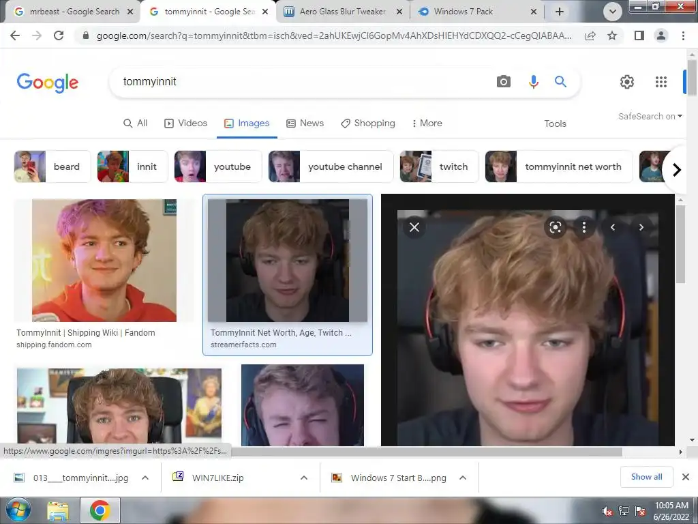698x524 pixels.
Task: Click the address bar URL
Action: (334, 35)
